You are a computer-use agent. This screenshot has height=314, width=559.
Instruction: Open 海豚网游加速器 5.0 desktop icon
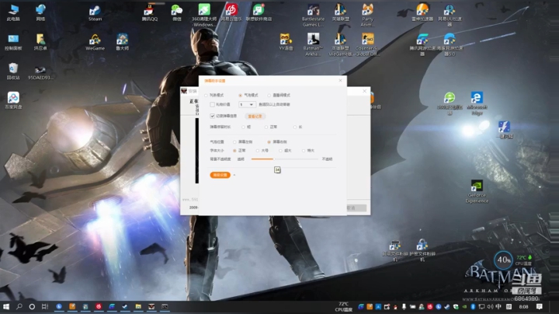(x=450, y=45)
